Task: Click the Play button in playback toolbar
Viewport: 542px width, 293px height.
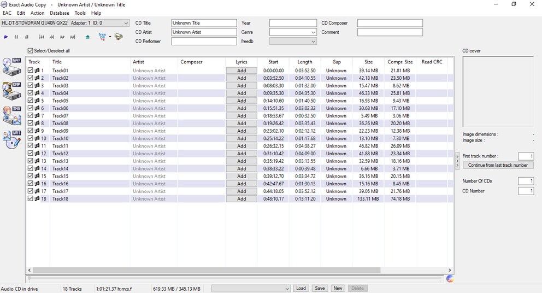Action: pos(6,37)
